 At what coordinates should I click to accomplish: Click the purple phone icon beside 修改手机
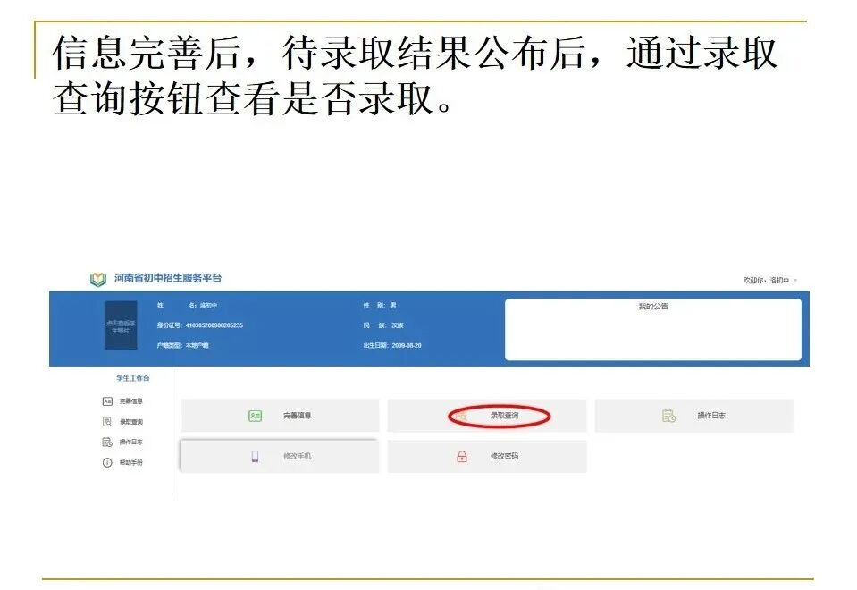(x=256, y=455)
